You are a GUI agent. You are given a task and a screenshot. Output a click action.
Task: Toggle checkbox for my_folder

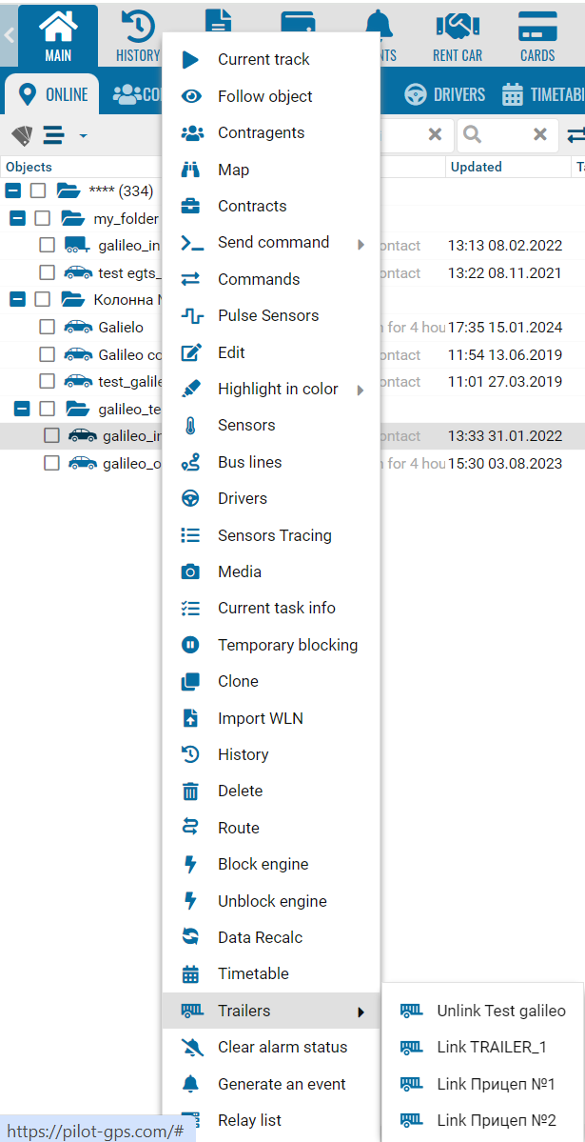(x=43, y=219)
